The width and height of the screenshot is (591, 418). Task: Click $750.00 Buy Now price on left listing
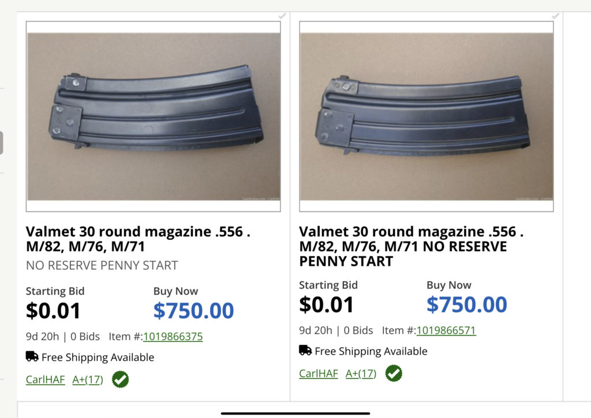click(193, 310)
